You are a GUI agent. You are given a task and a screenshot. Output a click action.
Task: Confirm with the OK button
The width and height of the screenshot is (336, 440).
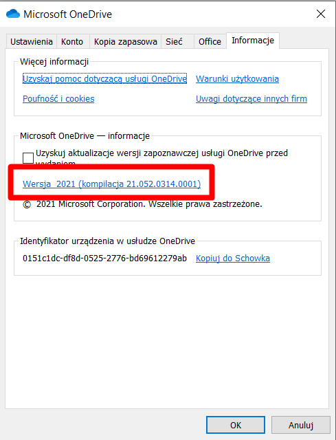click(x=236, y=425)
